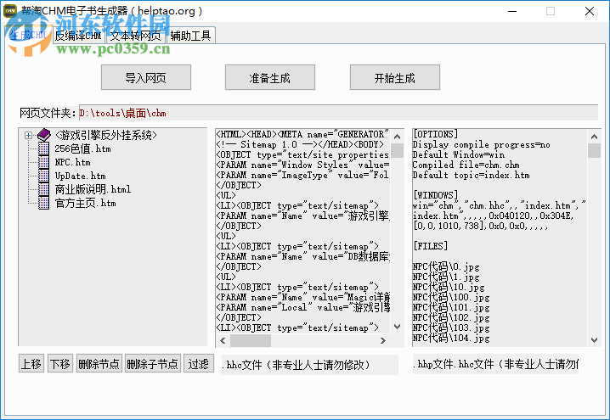Click the 'Default Window=win' line

coord(458,154)
